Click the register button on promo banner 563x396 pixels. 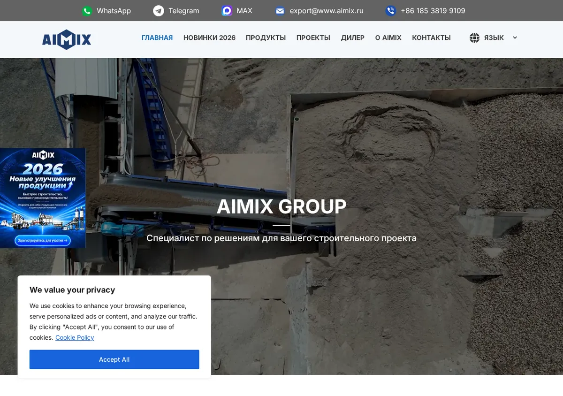click(x=43, y=240)
